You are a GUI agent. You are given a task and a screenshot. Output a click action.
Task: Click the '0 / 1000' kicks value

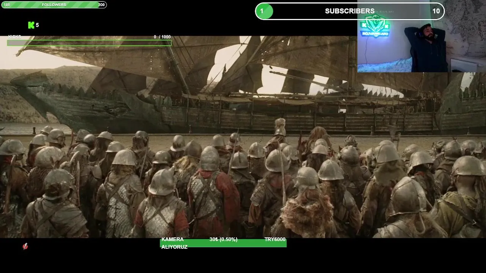click(x=162, y=37)
